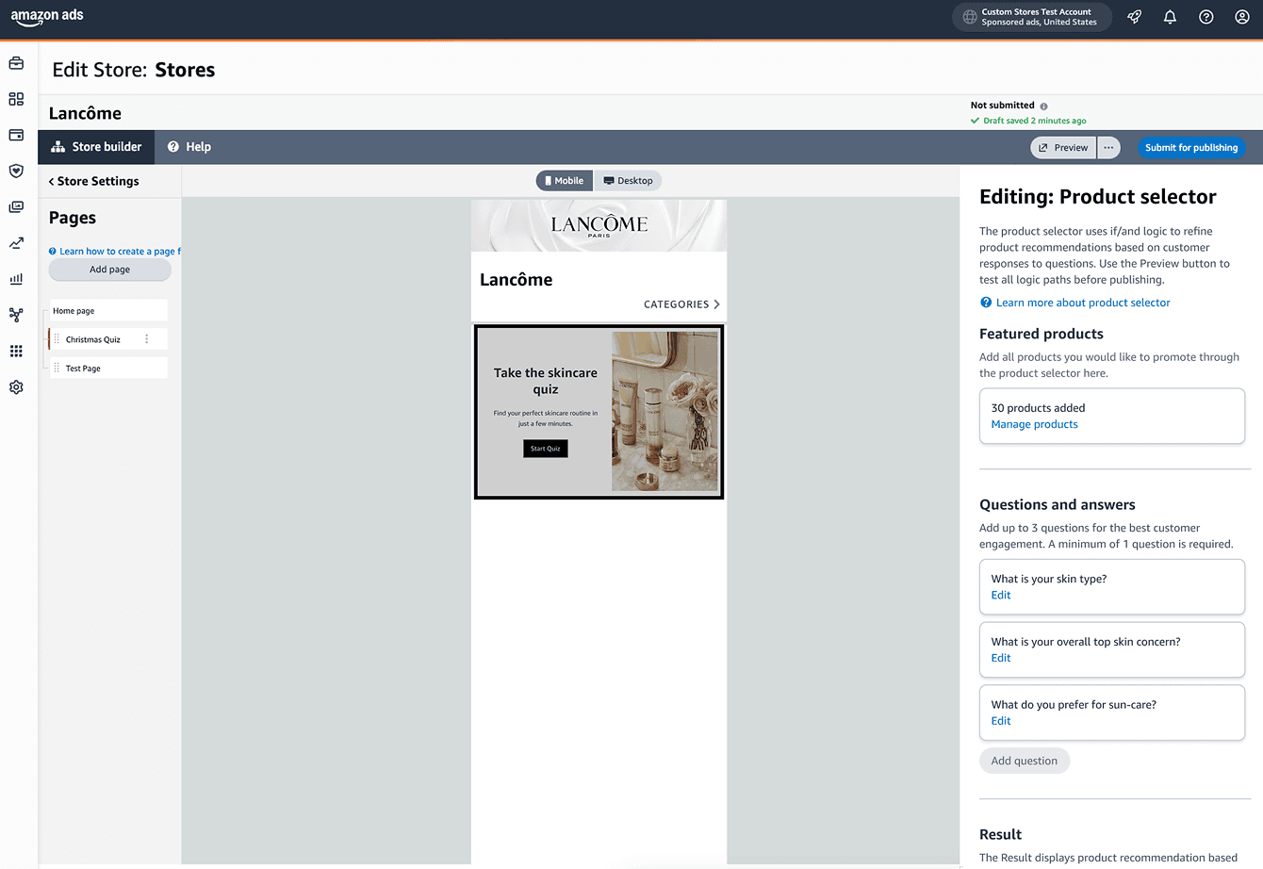Open Learn more about product selector link
Image resolution: width=1263 pixels, height=869 pixels.
[1083, 303]
